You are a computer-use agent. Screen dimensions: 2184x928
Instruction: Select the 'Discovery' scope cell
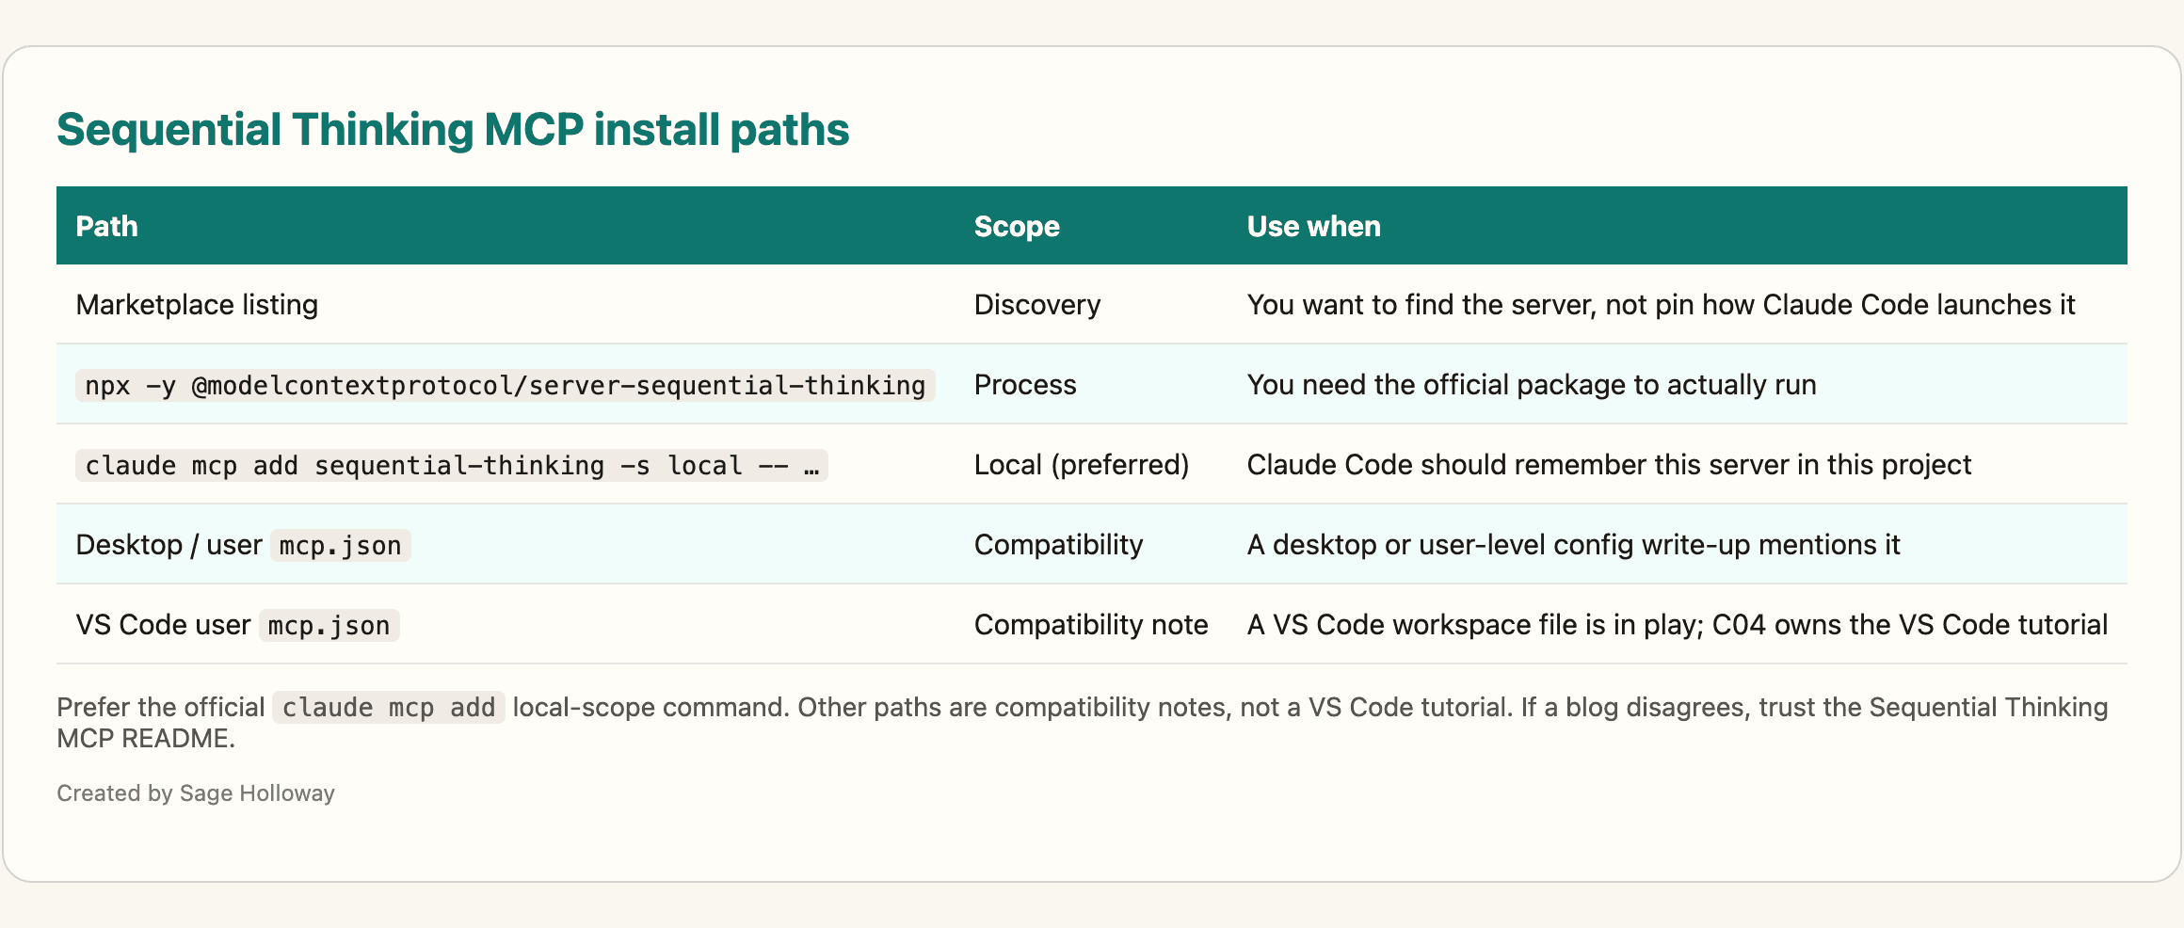[1036, 305]
